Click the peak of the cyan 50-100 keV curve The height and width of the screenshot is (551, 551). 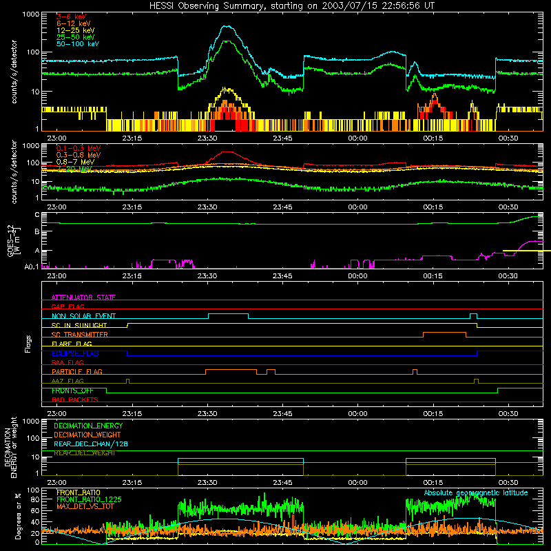pos(227,26)
